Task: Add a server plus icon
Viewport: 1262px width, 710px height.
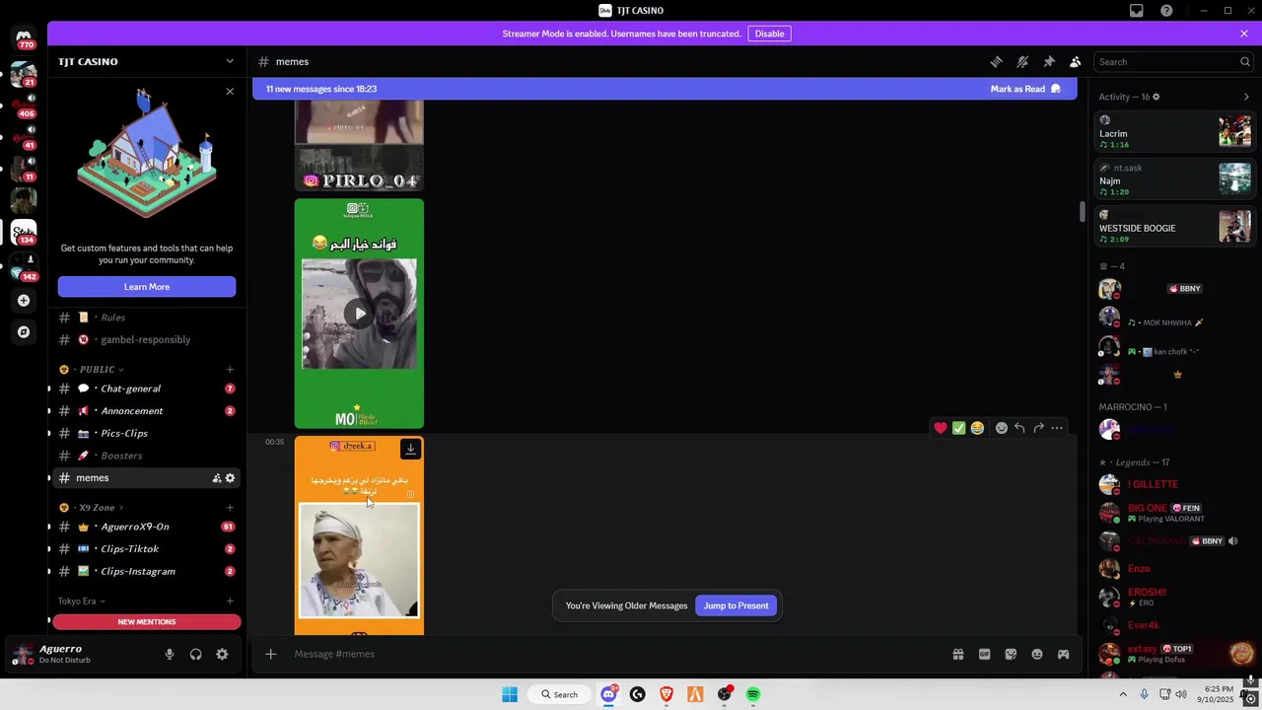Action: pyautogui.click(x=24, y=301)
